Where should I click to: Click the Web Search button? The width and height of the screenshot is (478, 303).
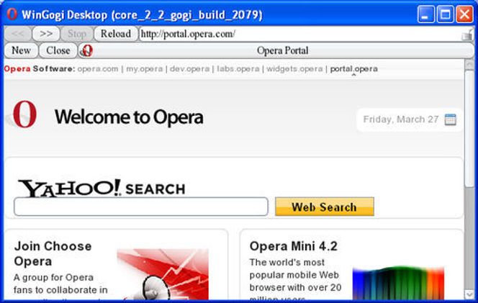click(325, 207)
